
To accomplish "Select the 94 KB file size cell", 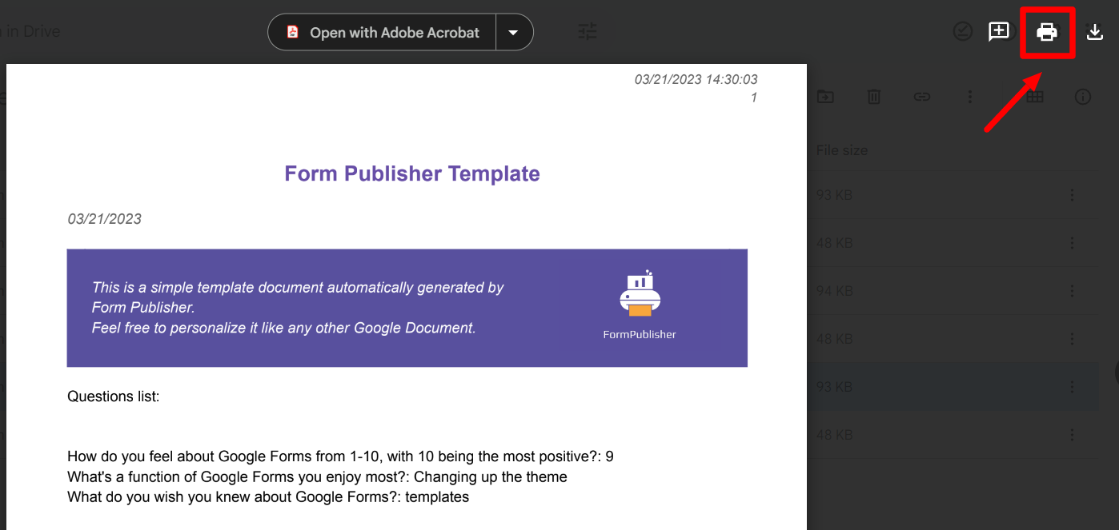I will pos(834,291).
